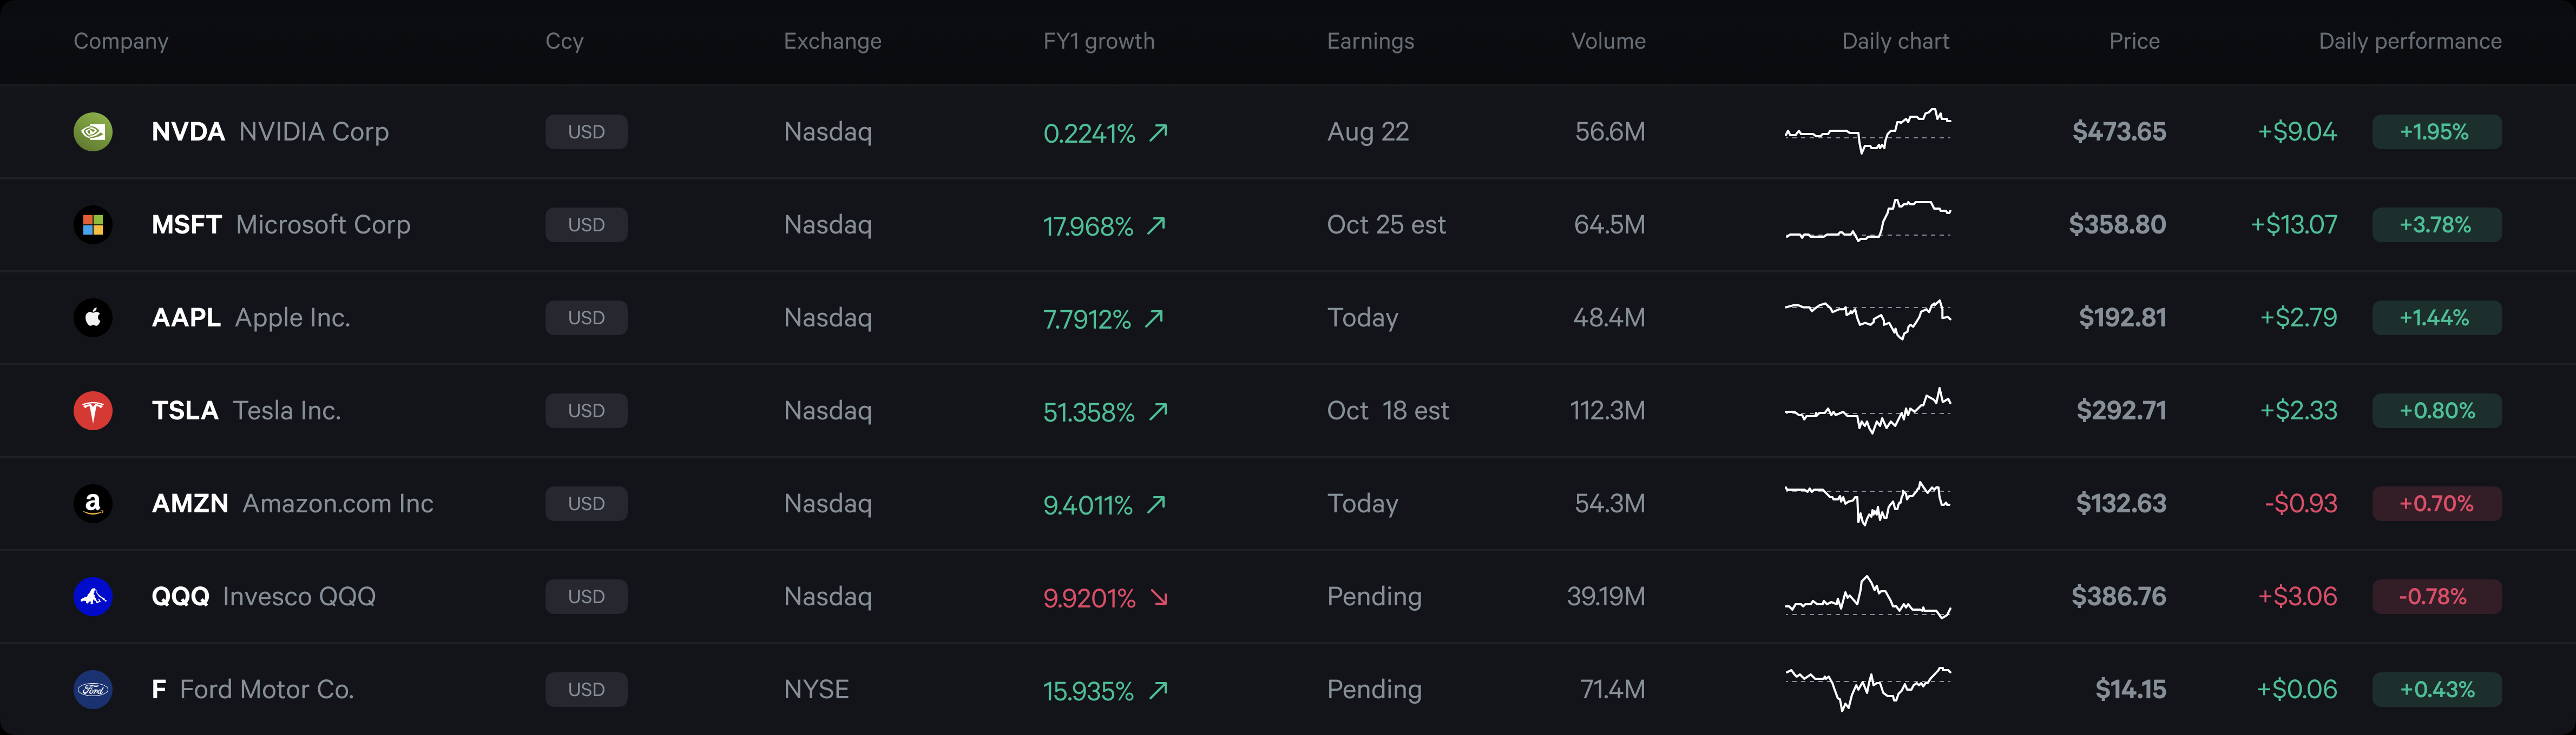Open the MSFT ticker link

point(186,225)
